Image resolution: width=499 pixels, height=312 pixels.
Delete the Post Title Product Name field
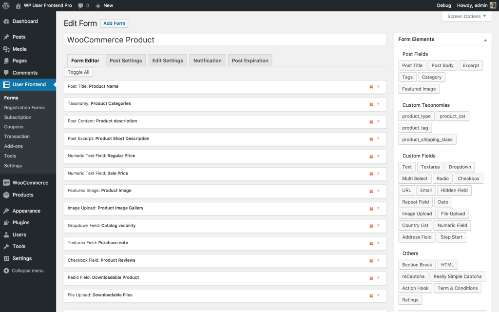(x=371, y=87)
